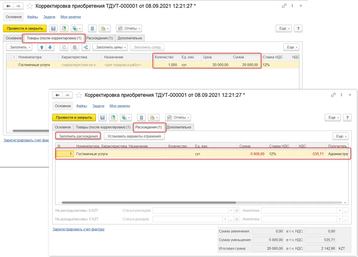Select the Гостиничные услуги cell in the goods table

38,65
